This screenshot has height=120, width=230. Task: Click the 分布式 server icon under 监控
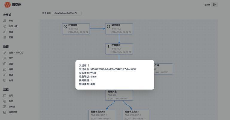[5, 107]
